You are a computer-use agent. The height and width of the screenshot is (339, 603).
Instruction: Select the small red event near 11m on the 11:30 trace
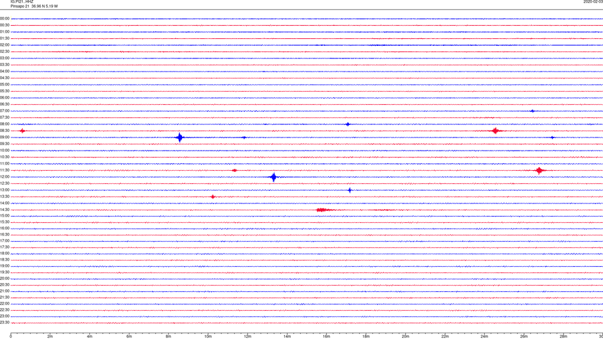pyautogui.click(x=234, y=170)
